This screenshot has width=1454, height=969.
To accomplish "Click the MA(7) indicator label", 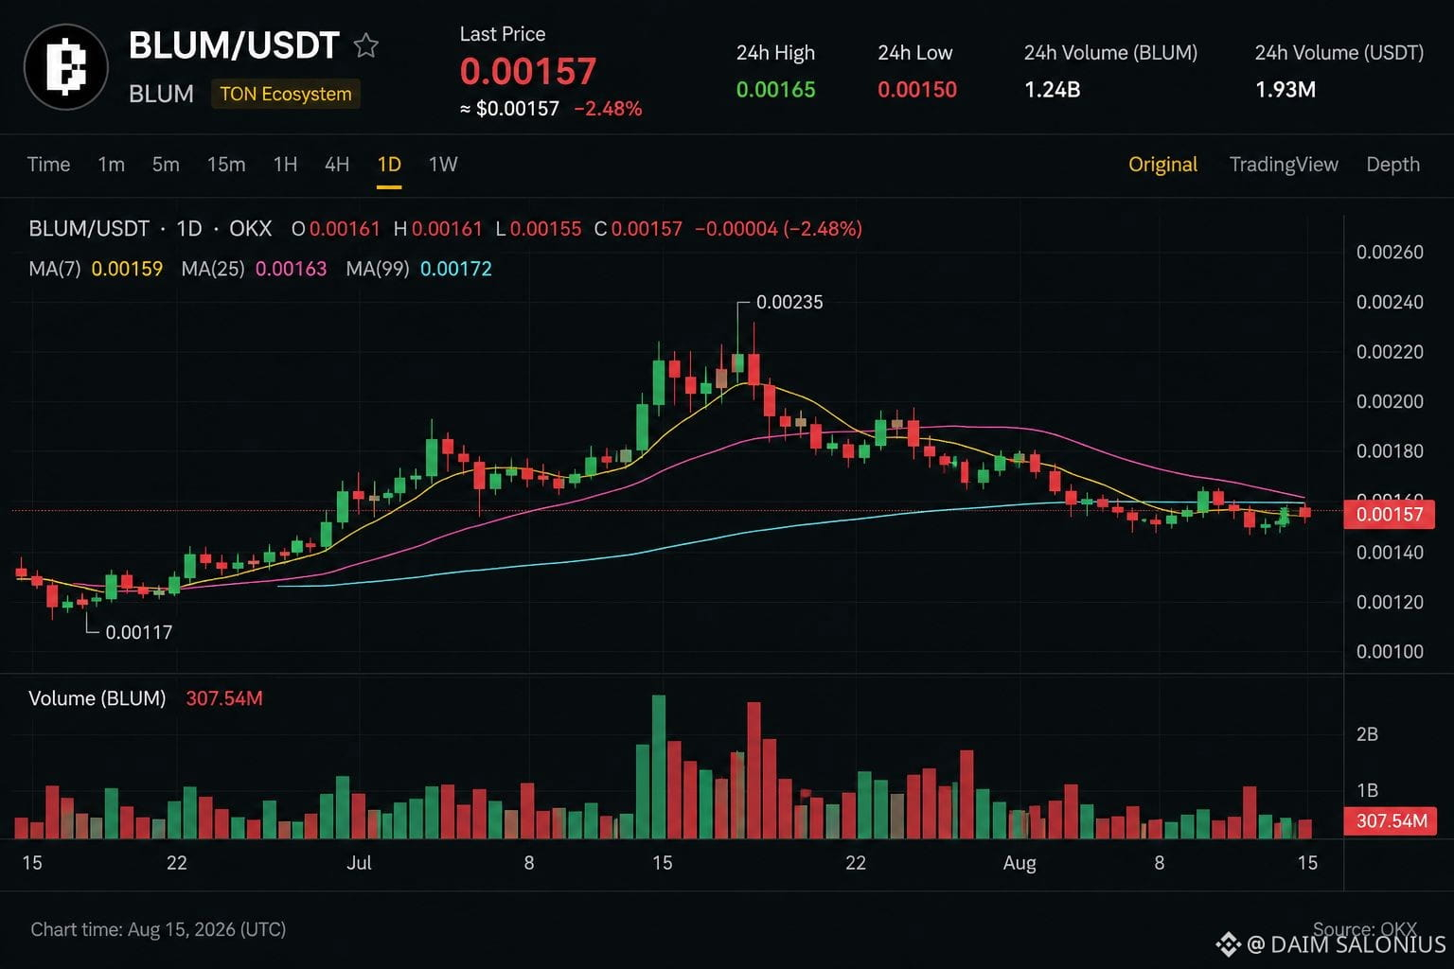I will coord(55,269).
